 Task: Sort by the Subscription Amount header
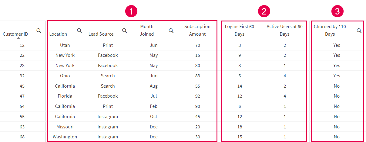pos(197,30)
